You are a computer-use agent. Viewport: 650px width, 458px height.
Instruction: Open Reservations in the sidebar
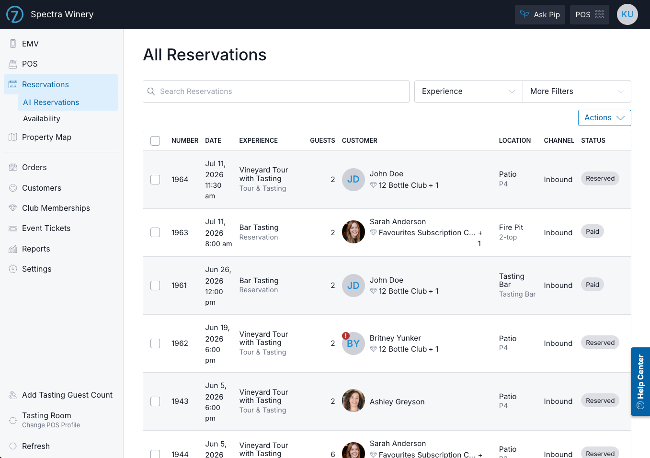[61, 84]
